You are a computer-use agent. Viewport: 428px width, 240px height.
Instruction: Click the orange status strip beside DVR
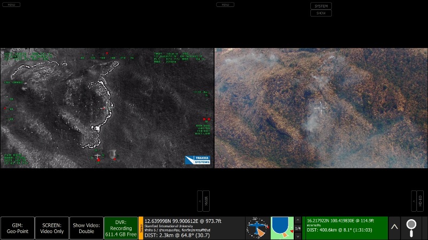click(x=141, y=228)
